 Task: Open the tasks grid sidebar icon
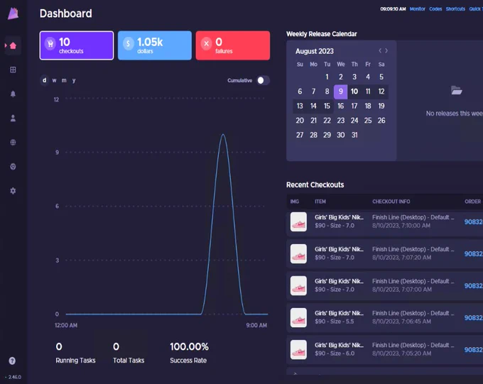click(x=13, y=70)
